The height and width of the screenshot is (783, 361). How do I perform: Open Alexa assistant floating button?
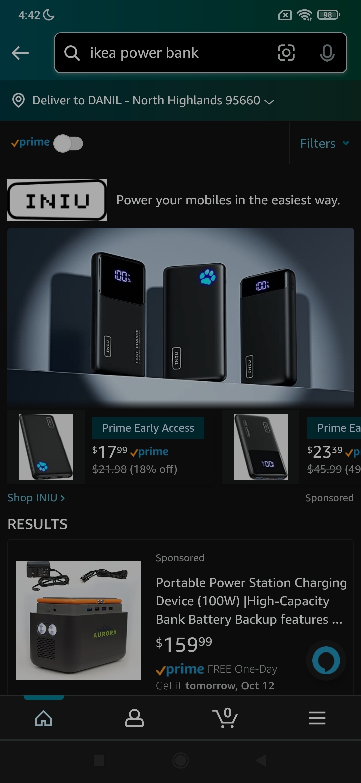coord(326,660)
